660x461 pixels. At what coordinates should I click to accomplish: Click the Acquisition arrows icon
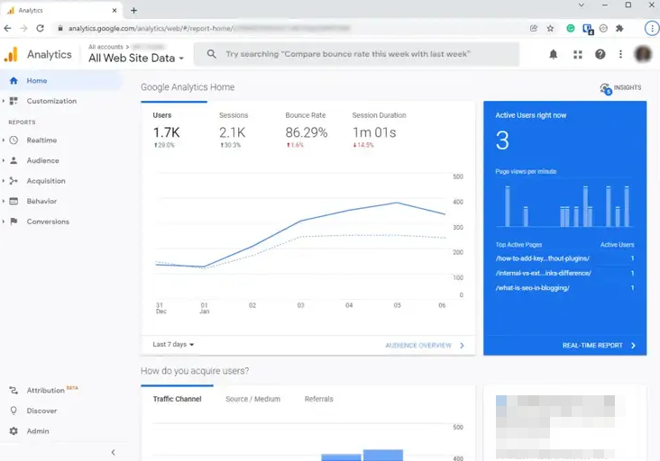tap(14, 181)
